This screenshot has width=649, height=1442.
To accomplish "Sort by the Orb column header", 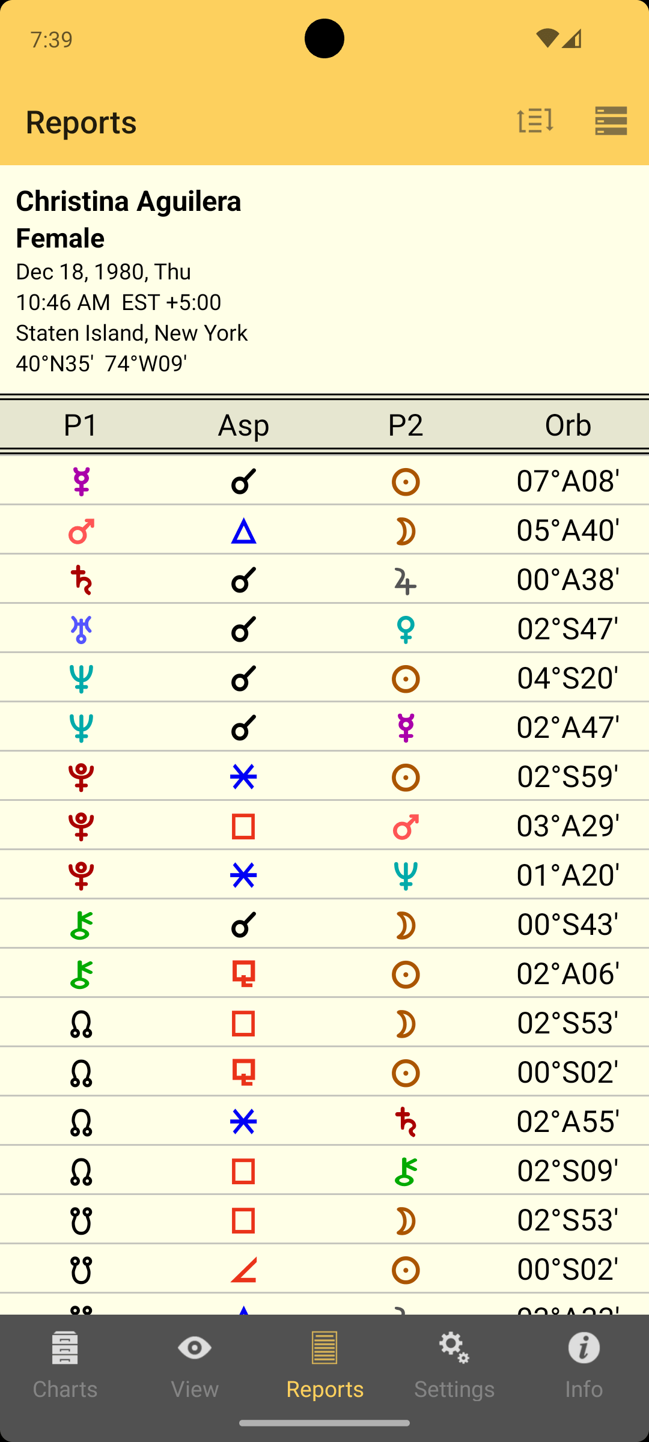I will point(568,425).
